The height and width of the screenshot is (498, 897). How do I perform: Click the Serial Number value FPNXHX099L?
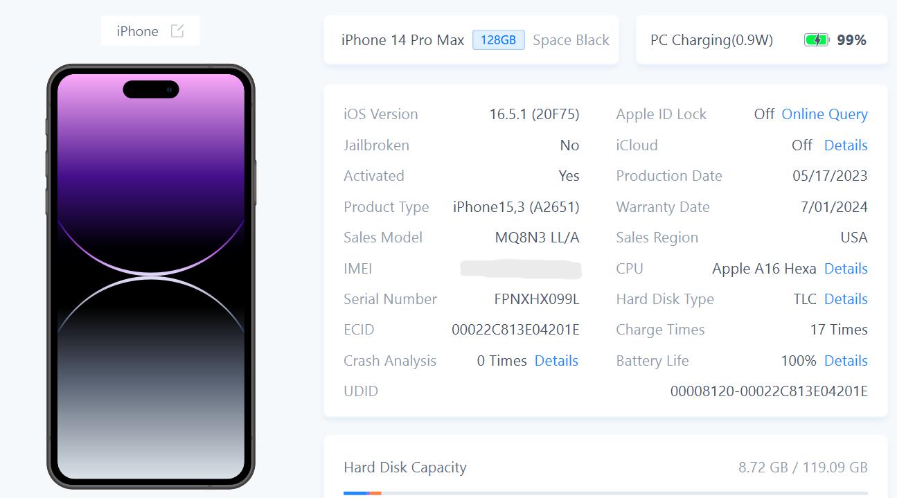click(537, 299)
